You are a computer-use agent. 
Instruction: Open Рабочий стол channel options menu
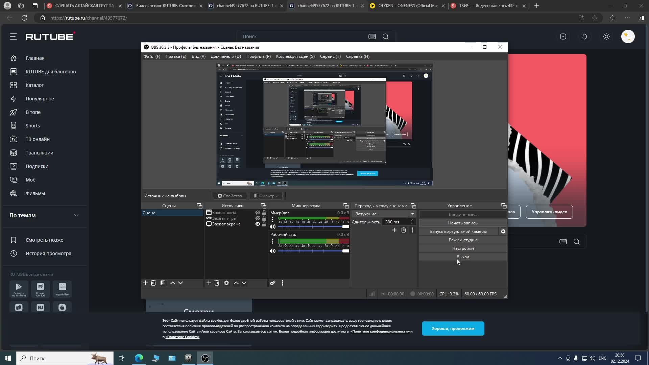pos(272,241)
